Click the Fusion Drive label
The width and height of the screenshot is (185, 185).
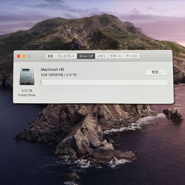click(27, 95)
